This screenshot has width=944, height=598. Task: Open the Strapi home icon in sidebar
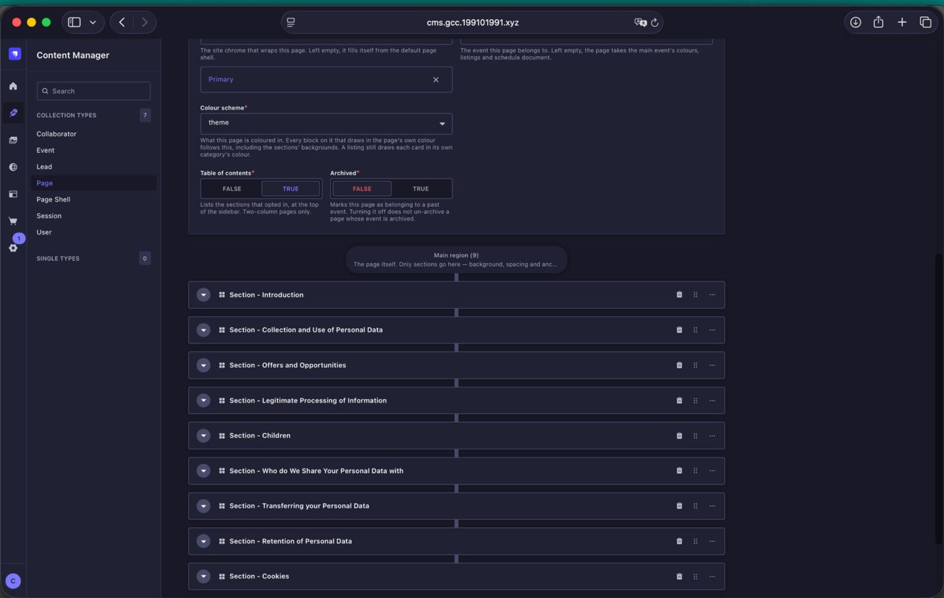(13, 86)
